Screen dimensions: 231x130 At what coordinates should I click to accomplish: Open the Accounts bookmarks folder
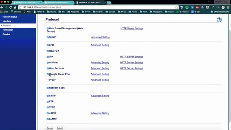(x=73, y=12)
